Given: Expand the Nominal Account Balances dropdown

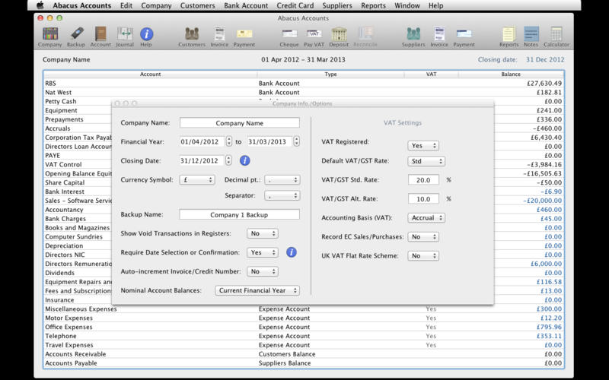Looking at the screenshot, I should pyautogui.click(x=256, y=290).
